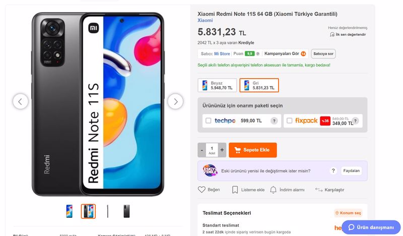Decrease quantity with minus button
The image size is (403, 236).
pos(202,150)
